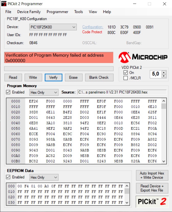This screenshot has height=212, width=172.
Task: Click the Configuration link
Action: click(x=93, y=27)
